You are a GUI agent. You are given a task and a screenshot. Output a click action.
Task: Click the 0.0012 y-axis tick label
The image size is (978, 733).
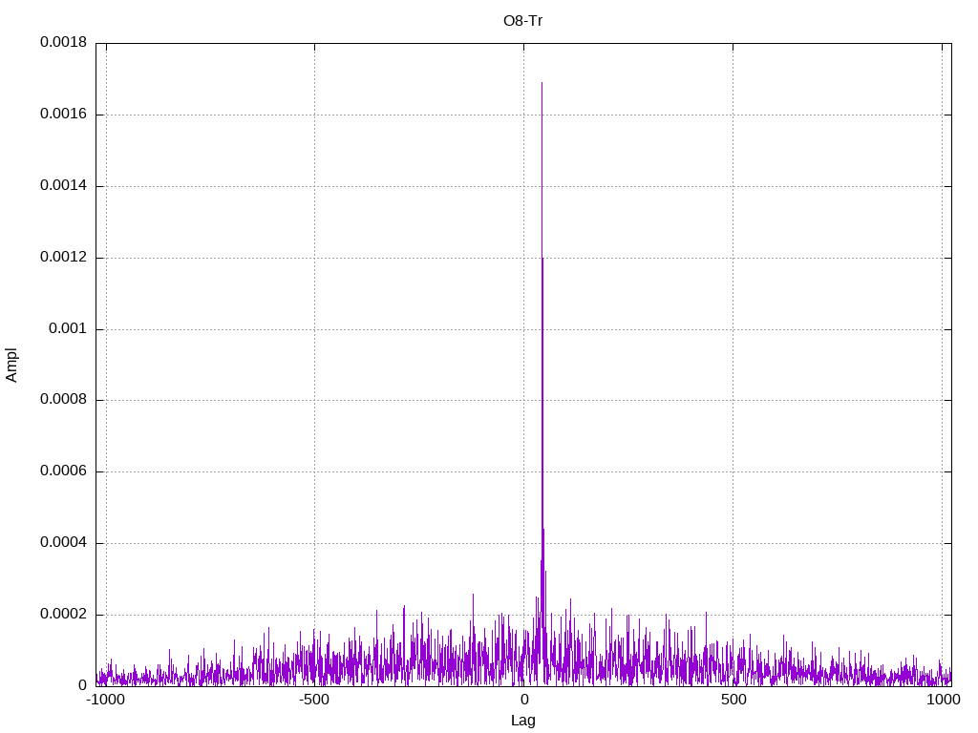coord(63,258)
